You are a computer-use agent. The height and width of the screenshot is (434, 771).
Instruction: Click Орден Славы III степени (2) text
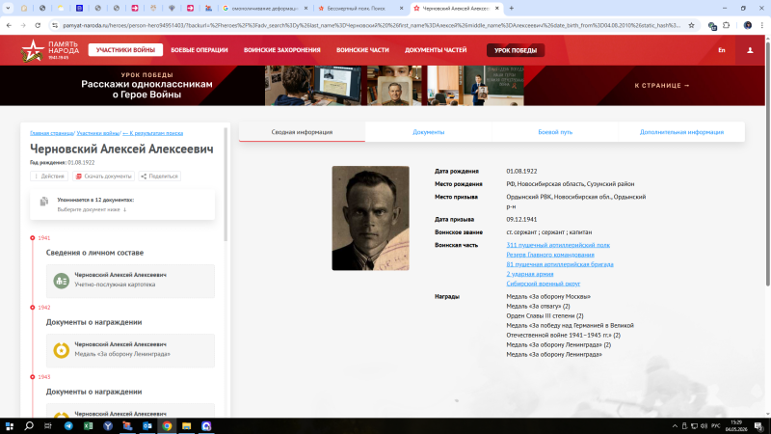[x=545, y=316]
